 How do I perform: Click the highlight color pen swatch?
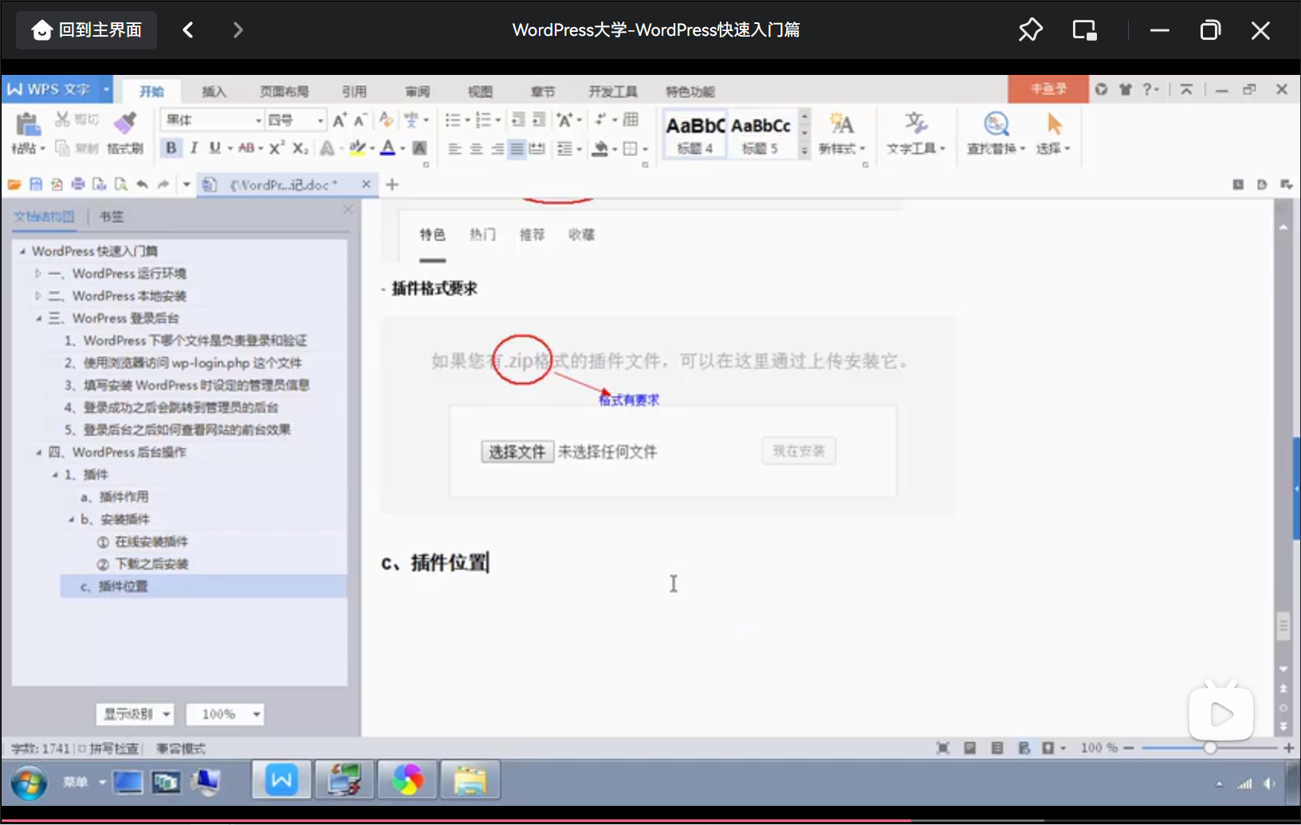point(357,148)
